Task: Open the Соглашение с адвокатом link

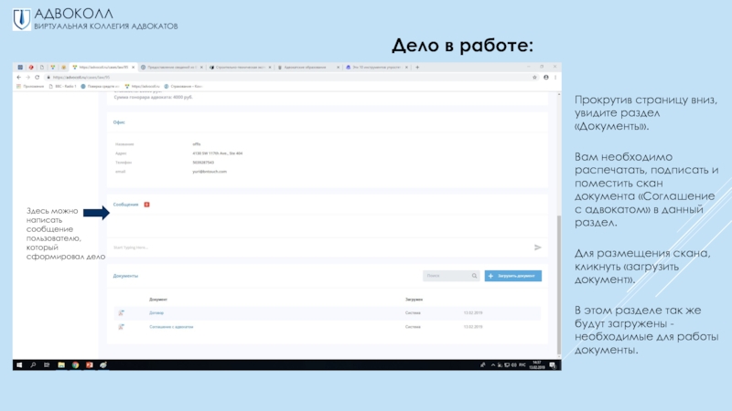Action: click(171, 326)
